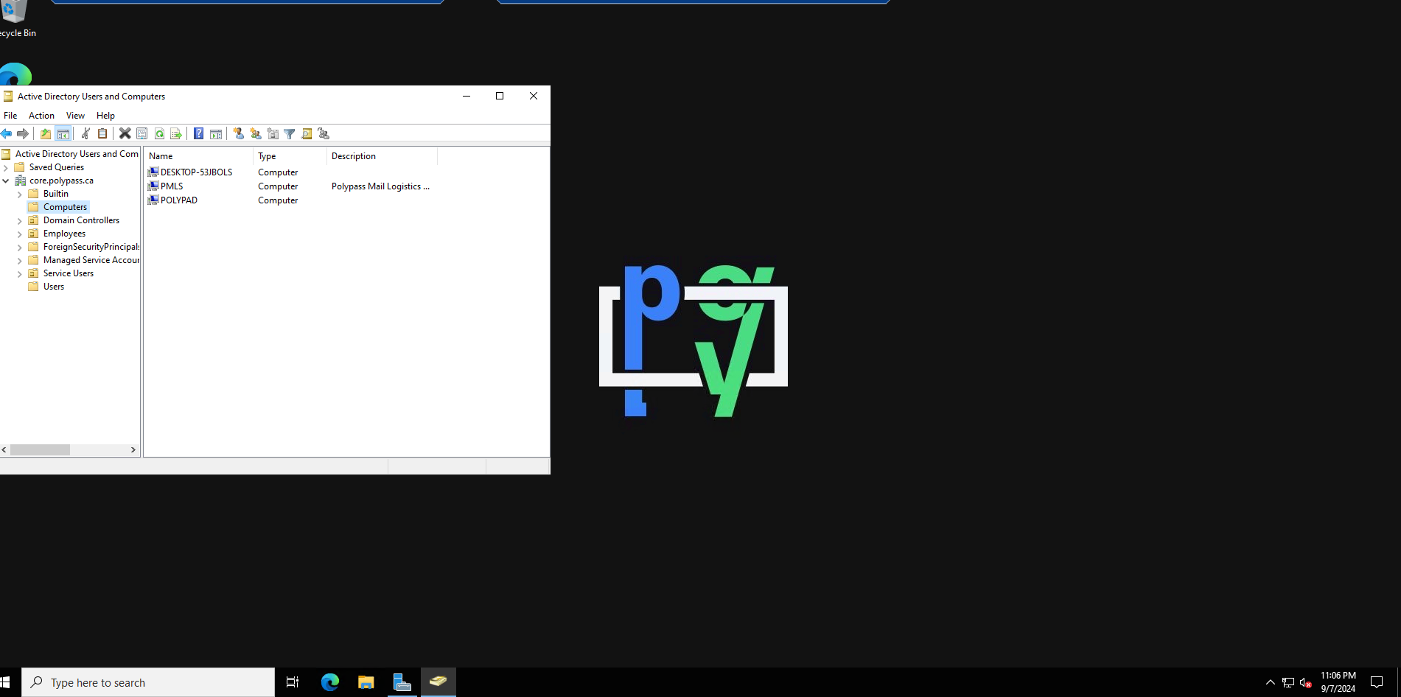Create a new organizational unit via toolbar

273,133
